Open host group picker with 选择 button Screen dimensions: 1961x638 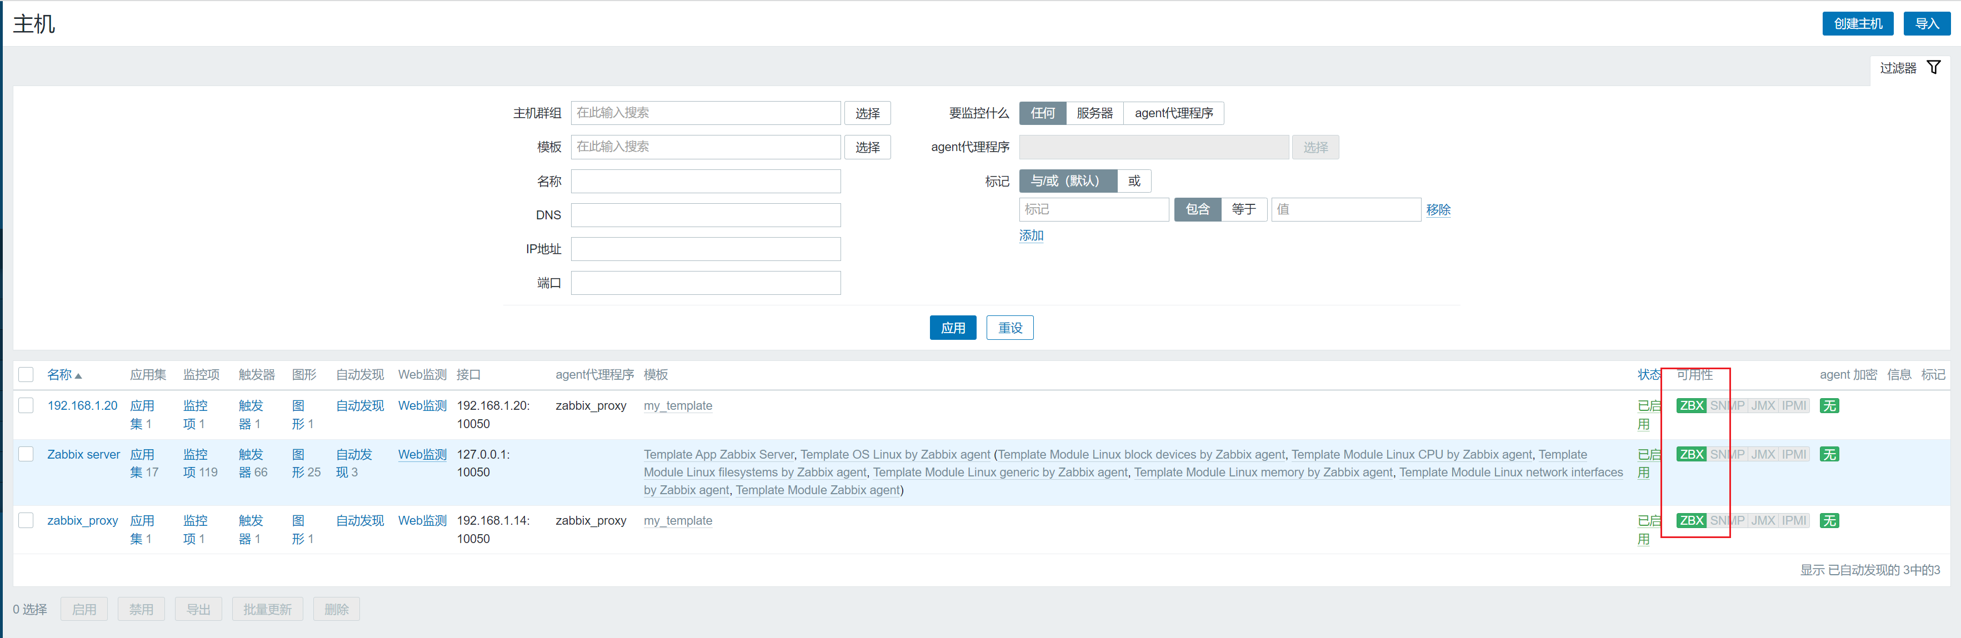click(867, 113)
